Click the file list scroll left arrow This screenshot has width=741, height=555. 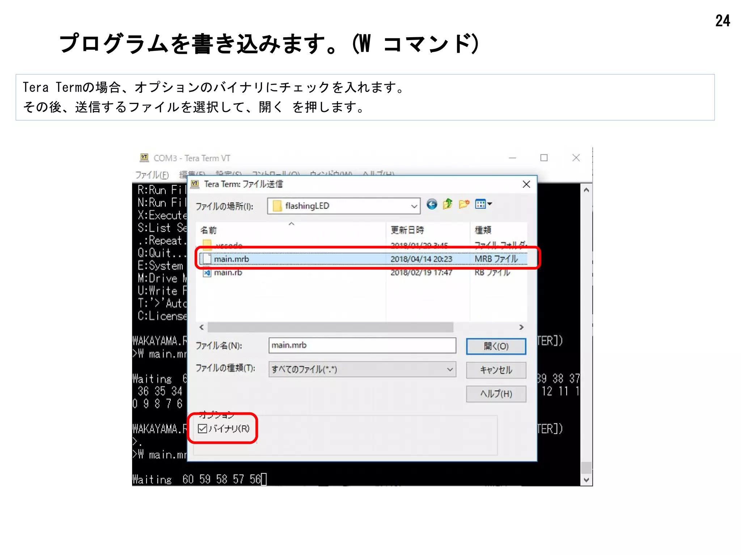[x=202, y=327]
